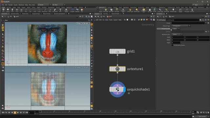210x118 pixels.
Task: Open the Attribute Class dropdown
Action: click(177, 34)
